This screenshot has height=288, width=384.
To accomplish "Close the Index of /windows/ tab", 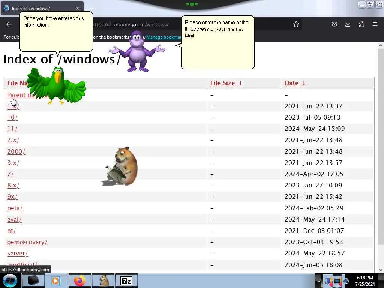I will (78, 8).
